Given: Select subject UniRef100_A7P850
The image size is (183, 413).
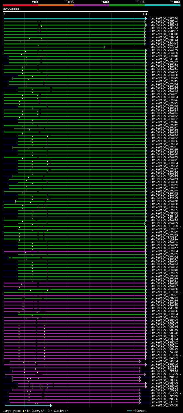Looking at the screenshot, I should pyautogui.click(x=164, y=396).
